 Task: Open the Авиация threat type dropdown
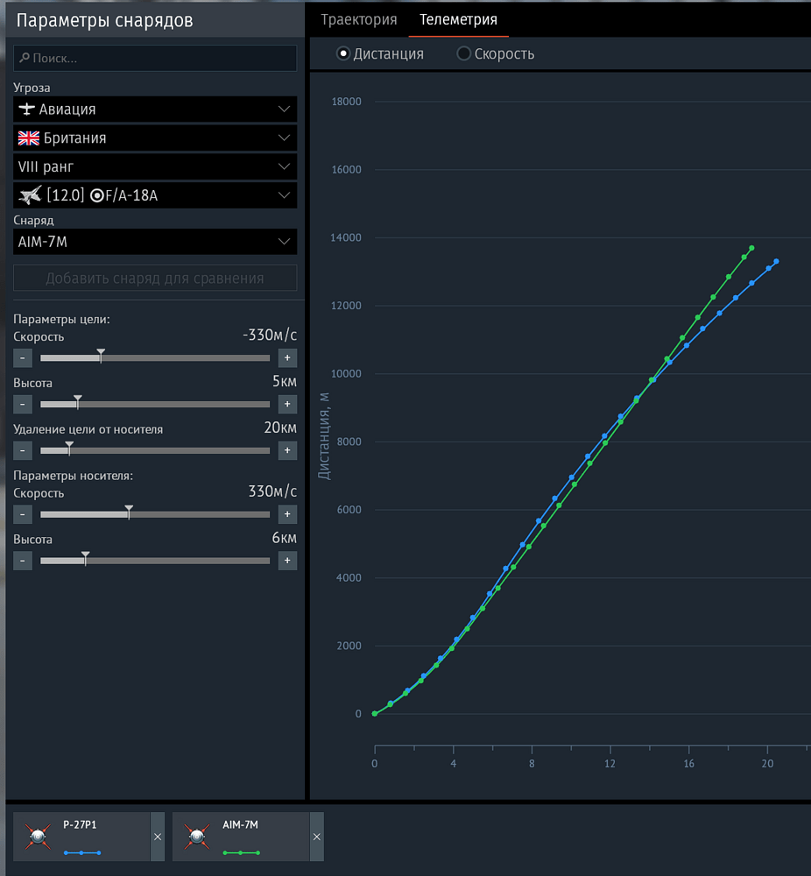coord(155,109)
